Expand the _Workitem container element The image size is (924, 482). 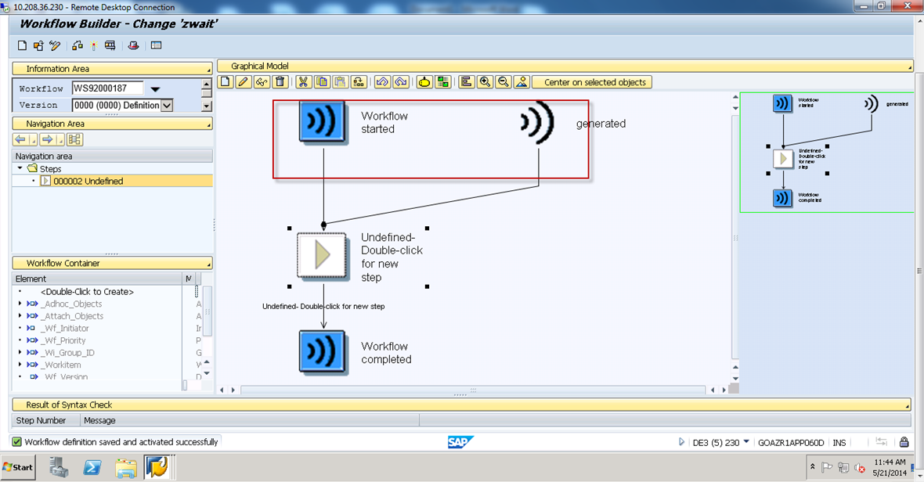coord(20,365)
